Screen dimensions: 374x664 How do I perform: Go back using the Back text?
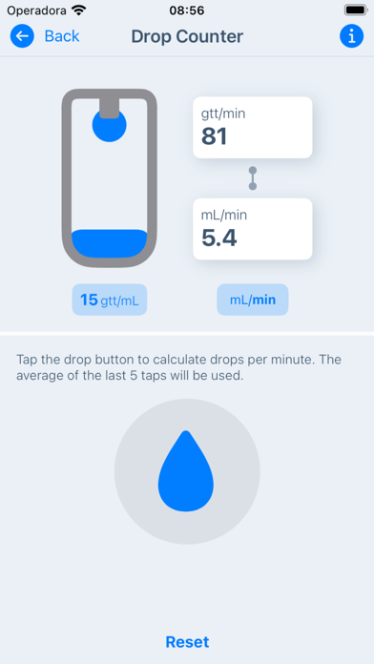click(62, 36)
